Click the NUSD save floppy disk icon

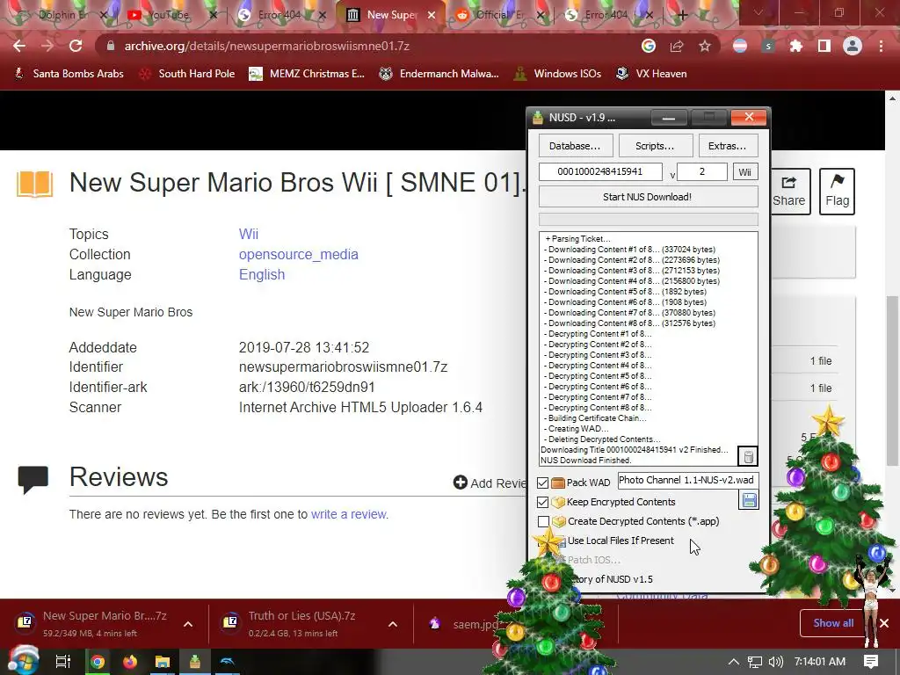(x=749, y=500)
